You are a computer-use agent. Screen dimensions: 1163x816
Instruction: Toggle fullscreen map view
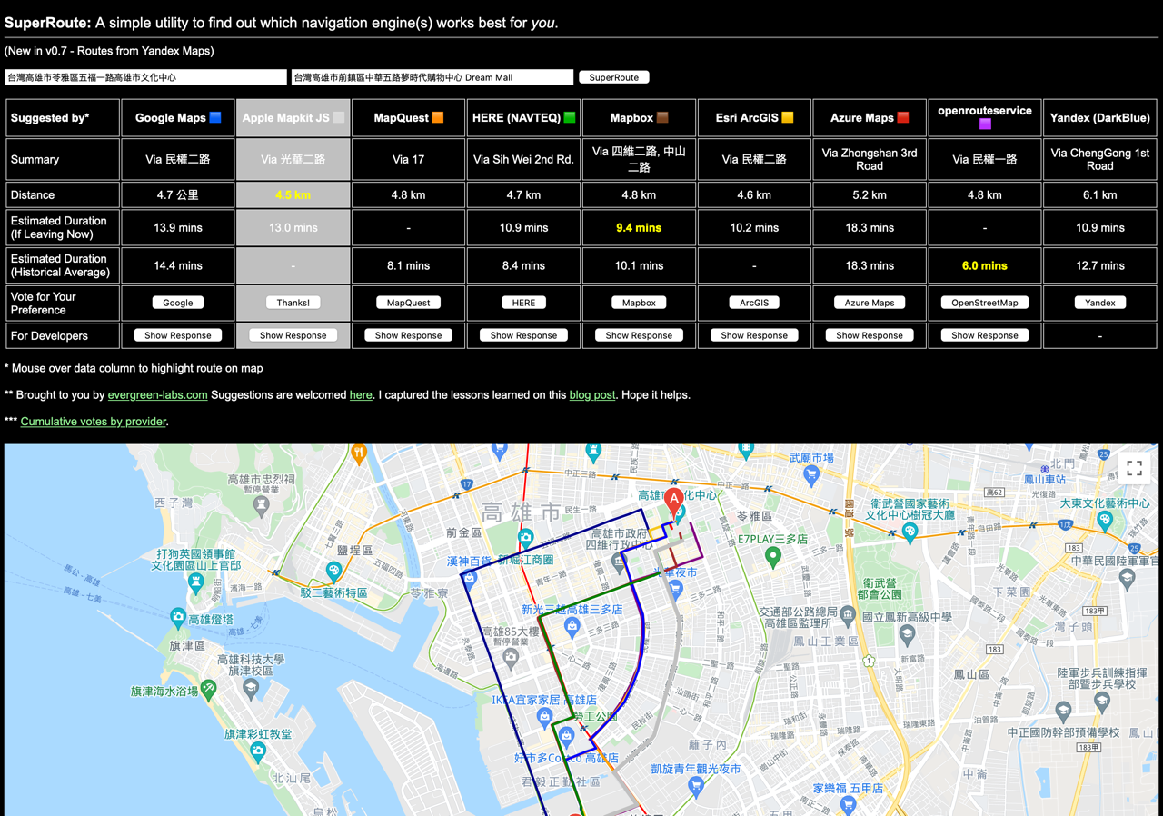point(1135,468)
